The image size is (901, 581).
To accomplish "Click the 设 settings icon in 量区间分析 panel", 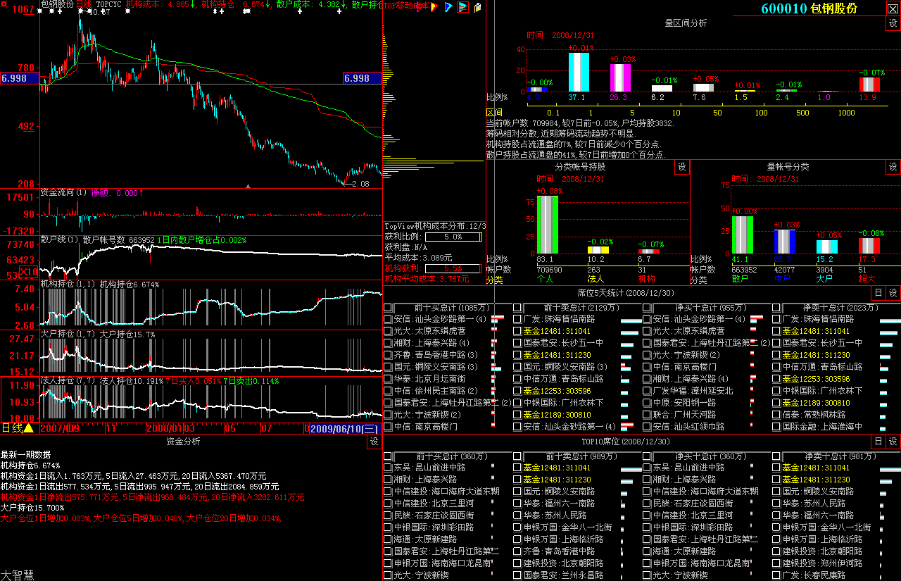I will 893,23.
